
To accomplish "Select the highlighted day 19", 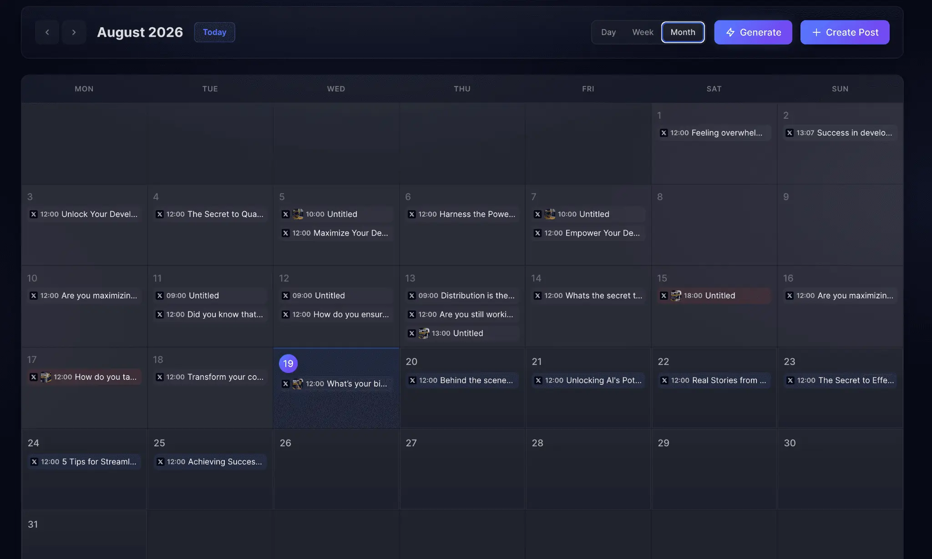I will click(x=288, y=363).
